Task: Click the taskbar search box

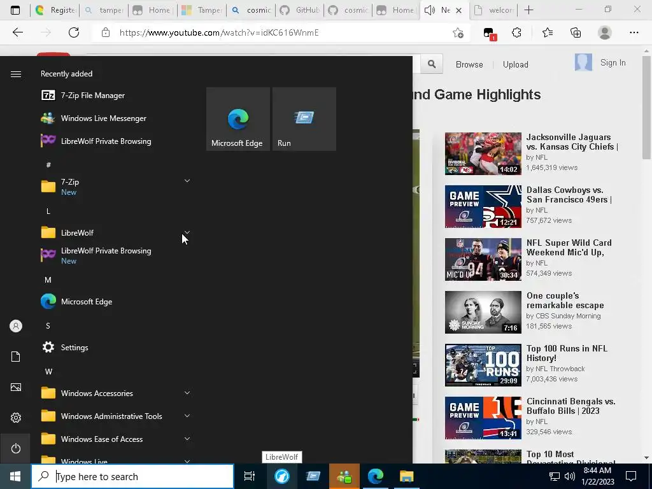Action: coord(132,476)
